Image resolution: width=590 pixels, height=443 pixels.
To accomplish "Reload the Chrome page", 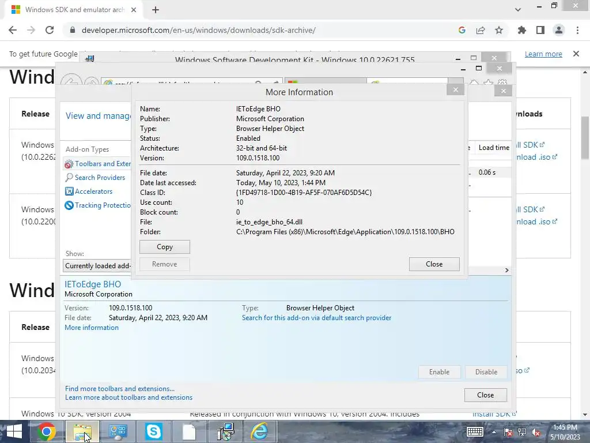I will click(x=50, y=30).
